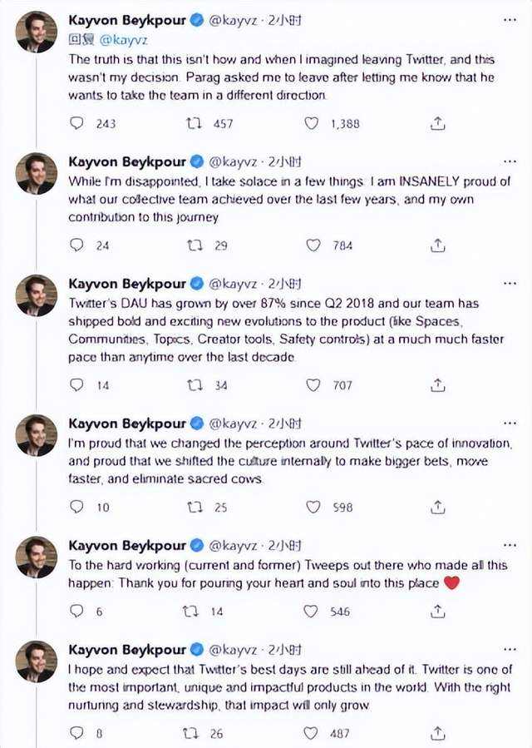Like the last tweet with 487 likes
Image resolution: width=532 pixels, height=748 pixels.
coord(312,733)
